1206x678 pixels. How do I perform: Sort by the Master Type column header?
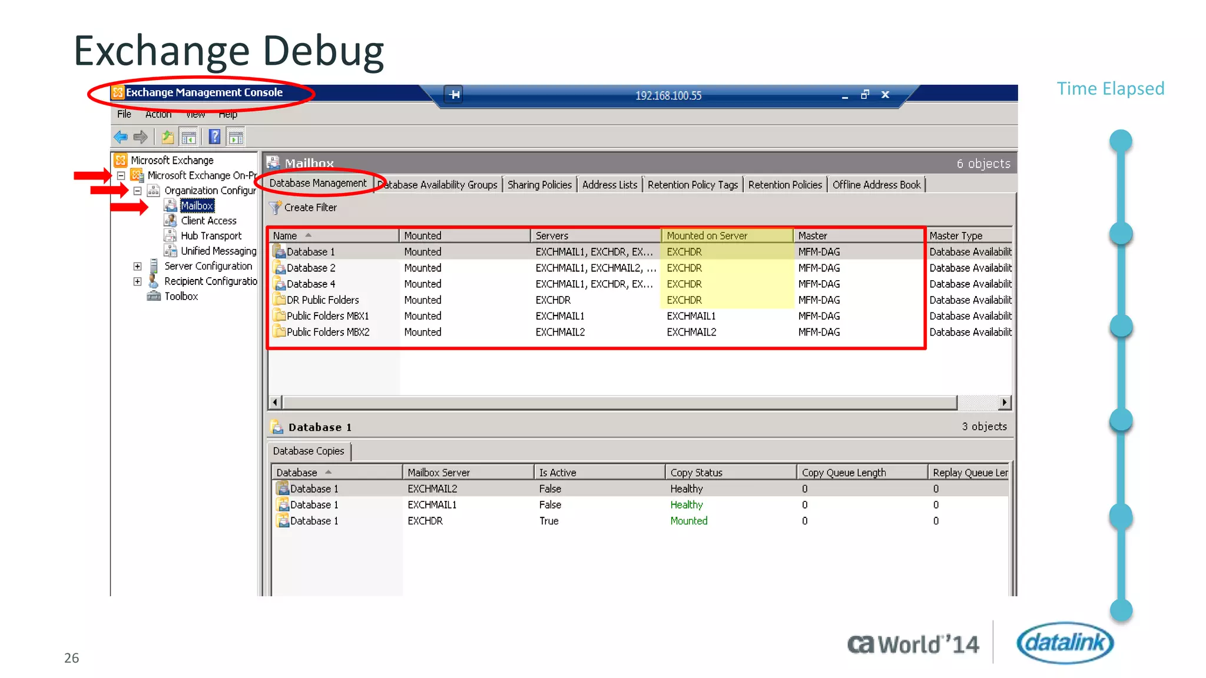pos(969,235)
